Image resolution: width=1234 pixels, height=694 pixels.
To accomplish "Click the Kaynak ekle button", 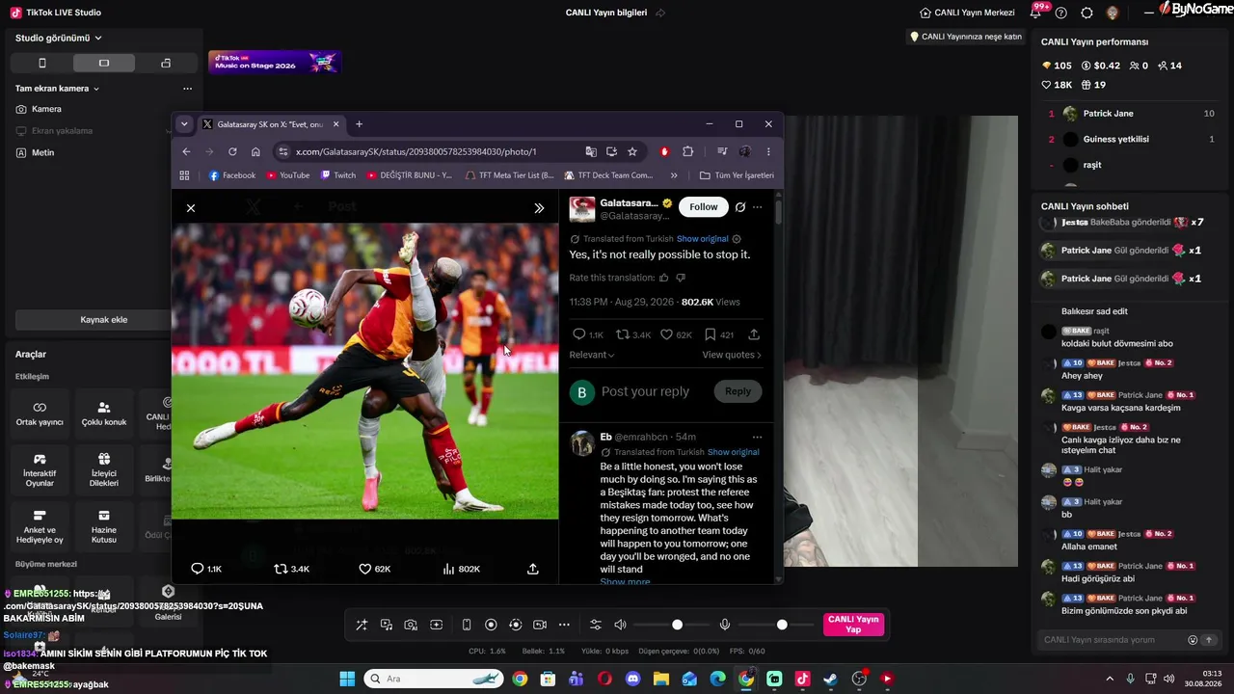I will (x=103, y=320).
